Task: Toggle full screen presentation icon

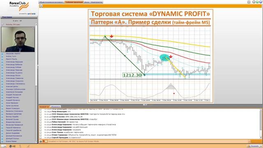Action: click(x=249, y=2)
